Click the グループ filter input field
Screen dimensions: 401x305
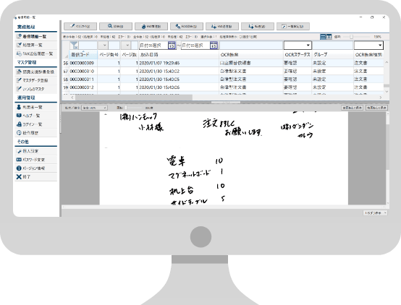point(332,46)
